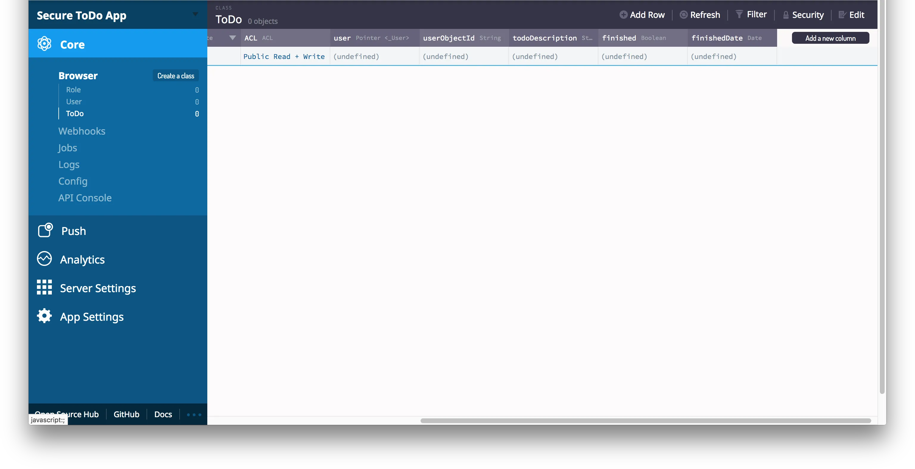
Task: Open the API Console section
Action: tap(85, 198)
